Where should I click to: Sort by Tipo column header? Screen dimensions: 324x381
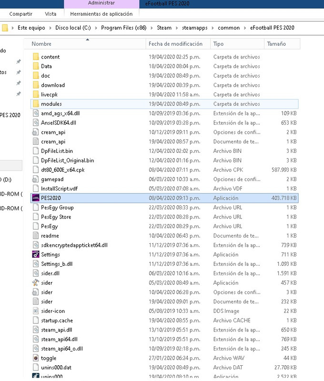[x=237, y=44]
